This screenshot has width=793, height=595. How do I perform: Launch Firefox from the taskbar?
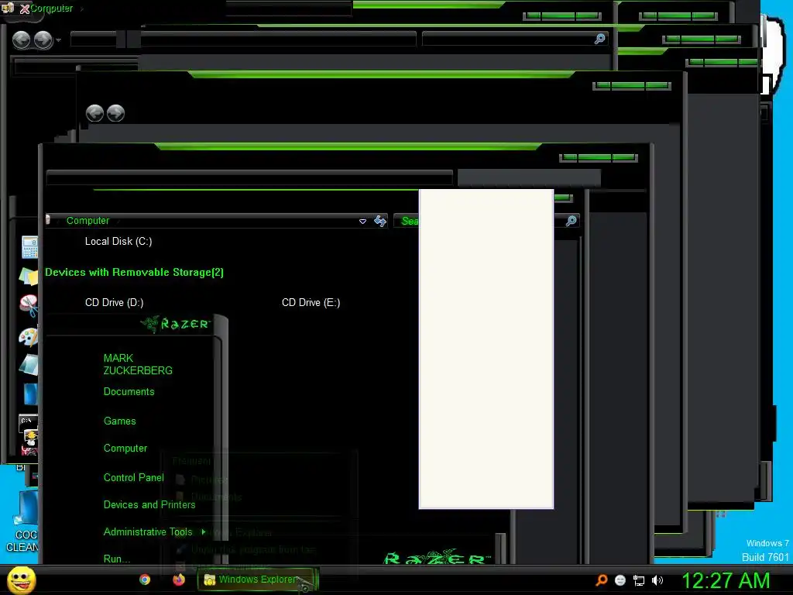[x=179, y=580]
